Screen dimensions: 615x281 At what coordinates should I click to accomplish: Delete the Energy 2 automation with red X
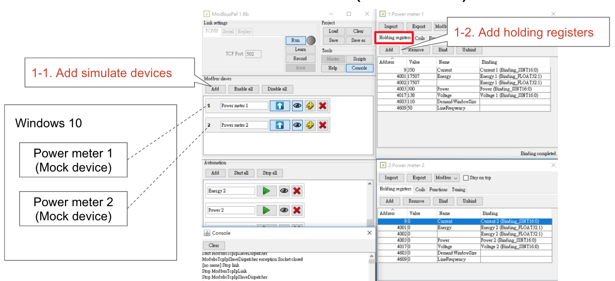pyautogui.click(x=297, y=191)
